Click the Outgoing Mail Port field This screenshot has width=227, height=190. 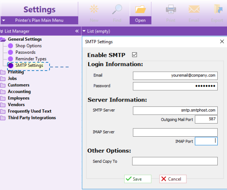(x=206, y=119)
